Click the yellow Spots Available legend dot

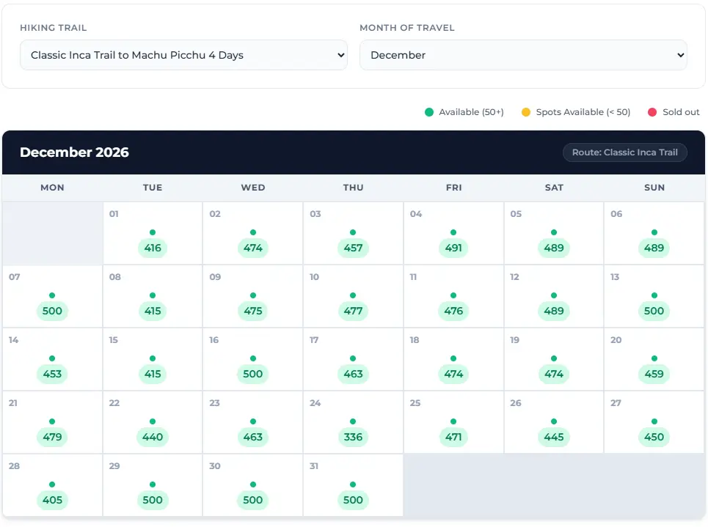click(525, 112)
